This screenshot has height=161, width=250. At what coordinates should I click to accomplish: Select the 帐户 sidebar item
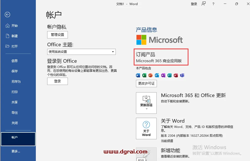tap(18, 139)
